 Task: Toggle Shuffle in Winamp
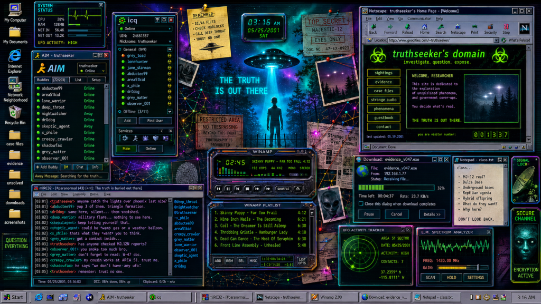click(283, 189)
